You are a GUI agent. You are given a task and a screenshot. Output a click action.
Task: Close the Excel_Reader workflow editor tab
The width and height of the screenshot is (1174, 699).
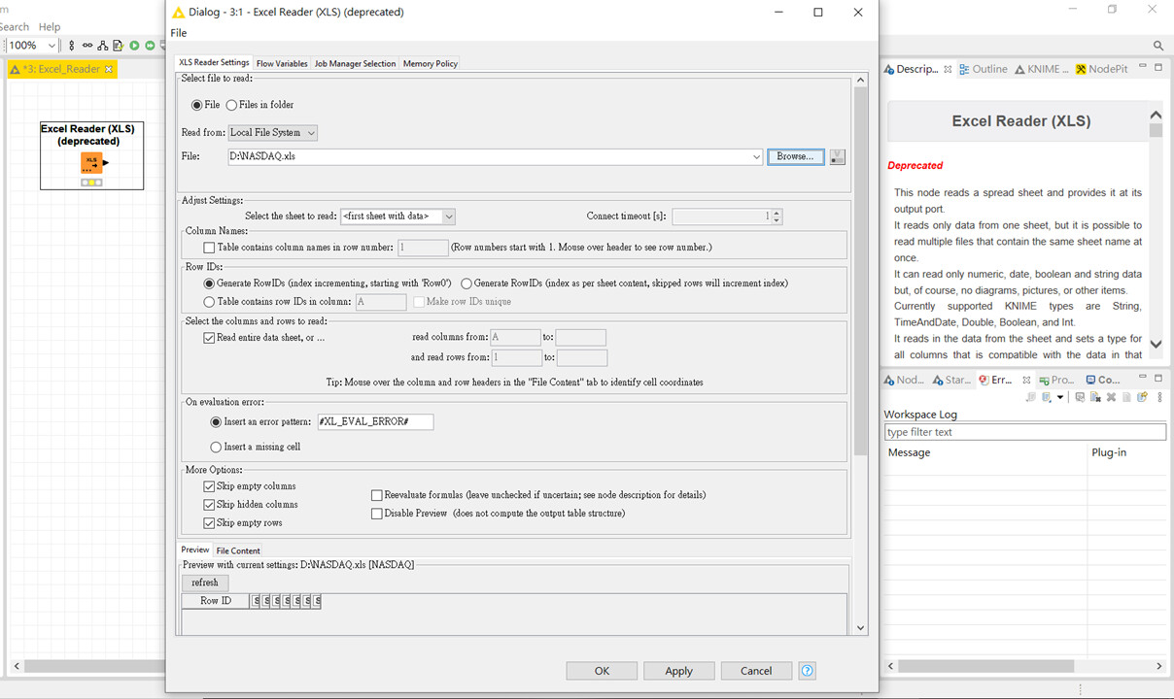(109, 69)
